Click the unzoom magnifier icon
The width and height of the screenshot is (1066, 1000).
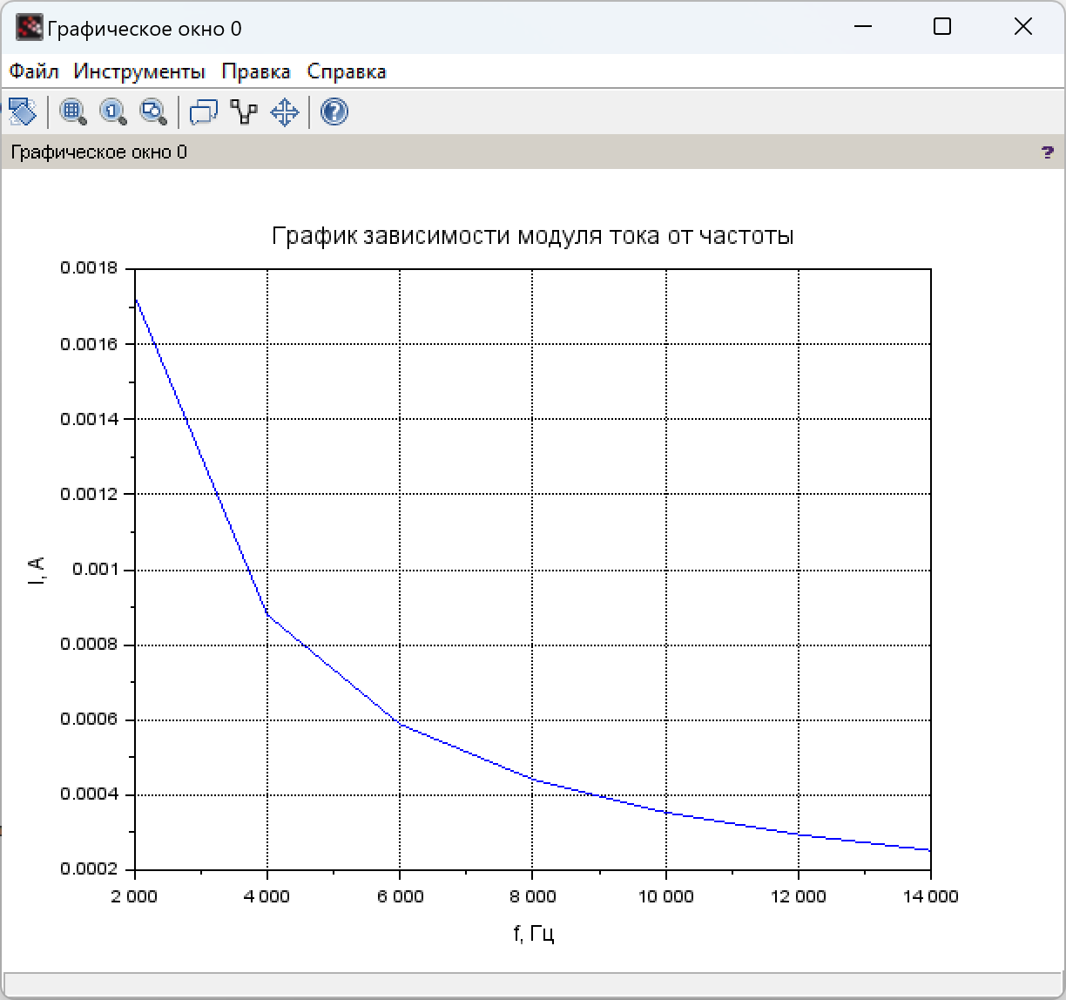[154, 111]
